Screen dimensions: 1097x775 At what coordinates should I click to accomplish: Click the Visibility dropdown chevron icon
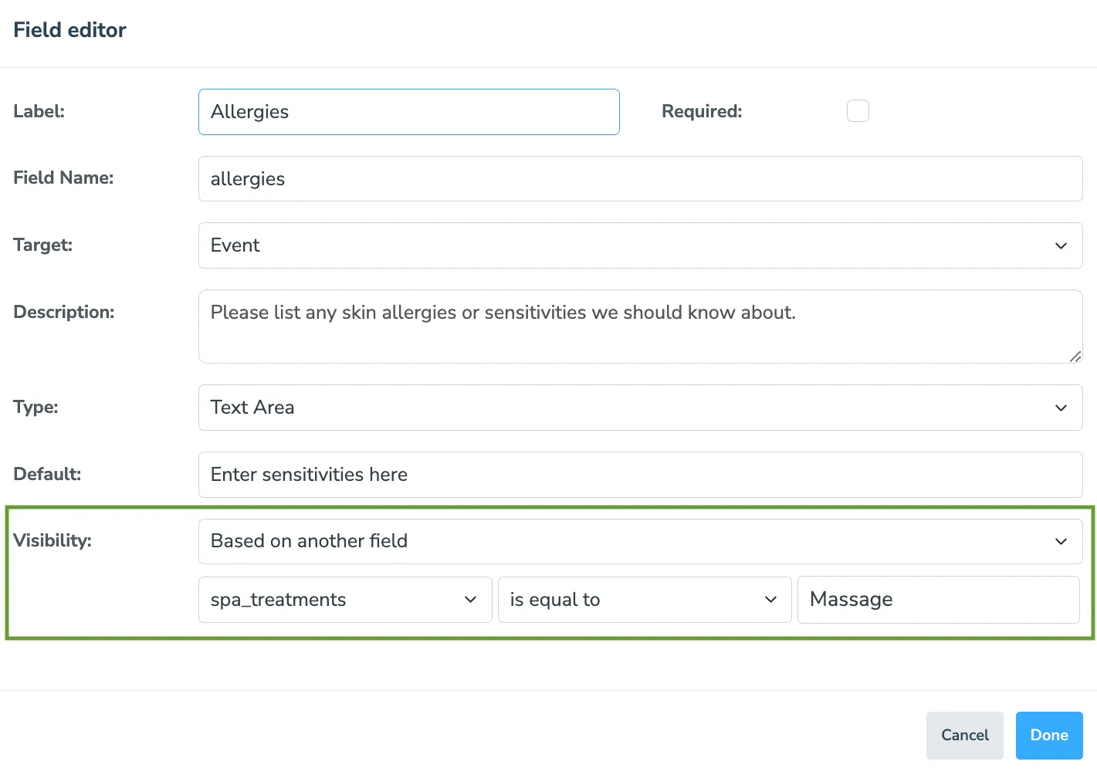point(1061,541)
